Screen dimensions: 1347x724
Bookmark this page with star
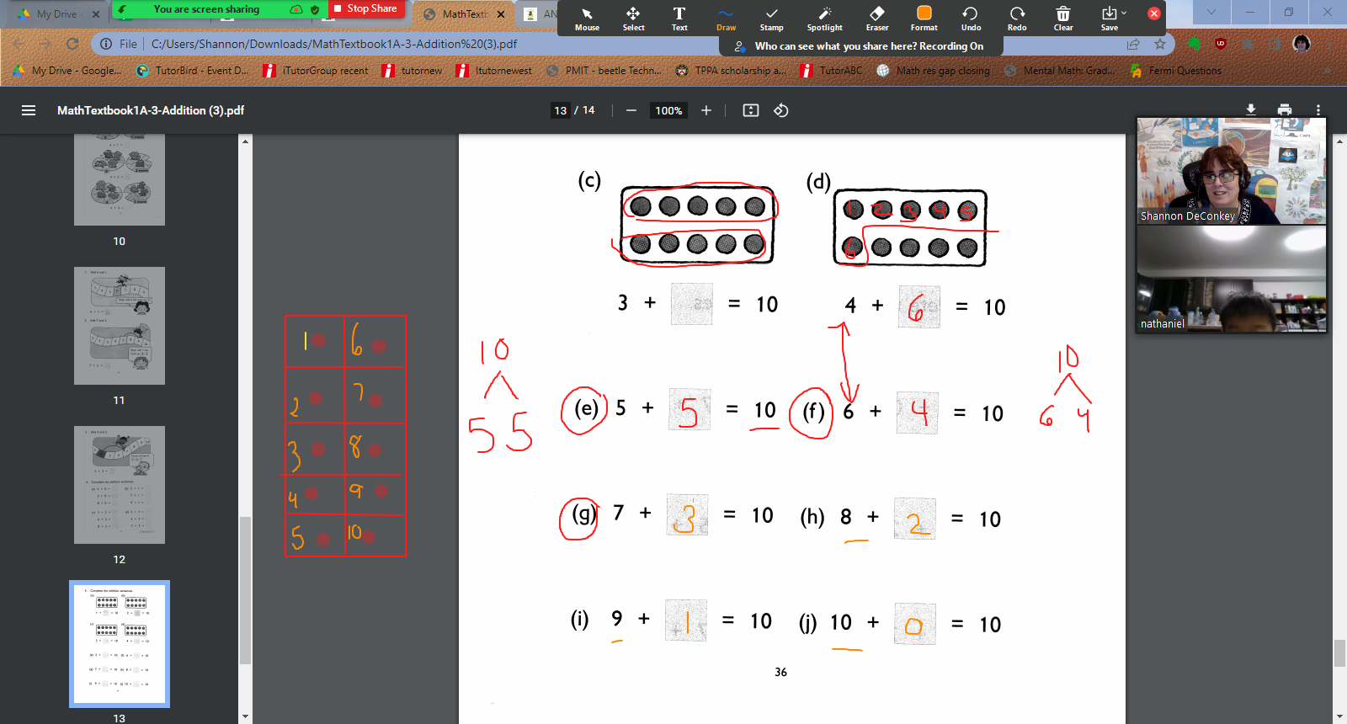click(x=1160, y=44)
